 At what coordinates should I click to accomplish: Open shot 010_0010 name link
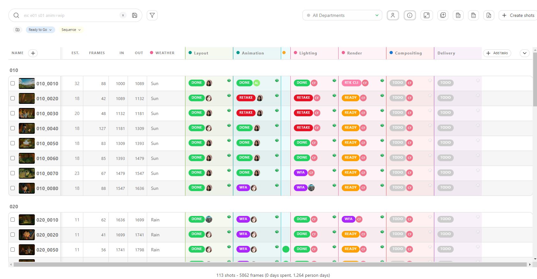(x=47, y=83)
